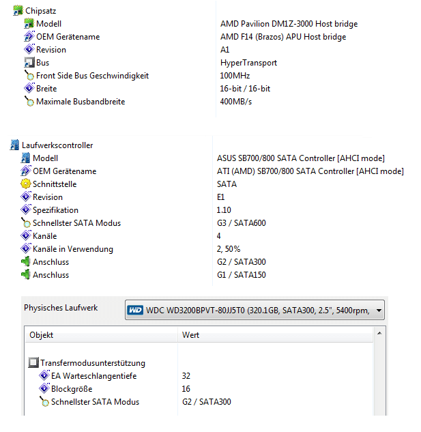Screen dimensions: 421x432
Task: Click icon next to ATI (AMD) OEM Gerätename
Action: [x=25, y=171]
